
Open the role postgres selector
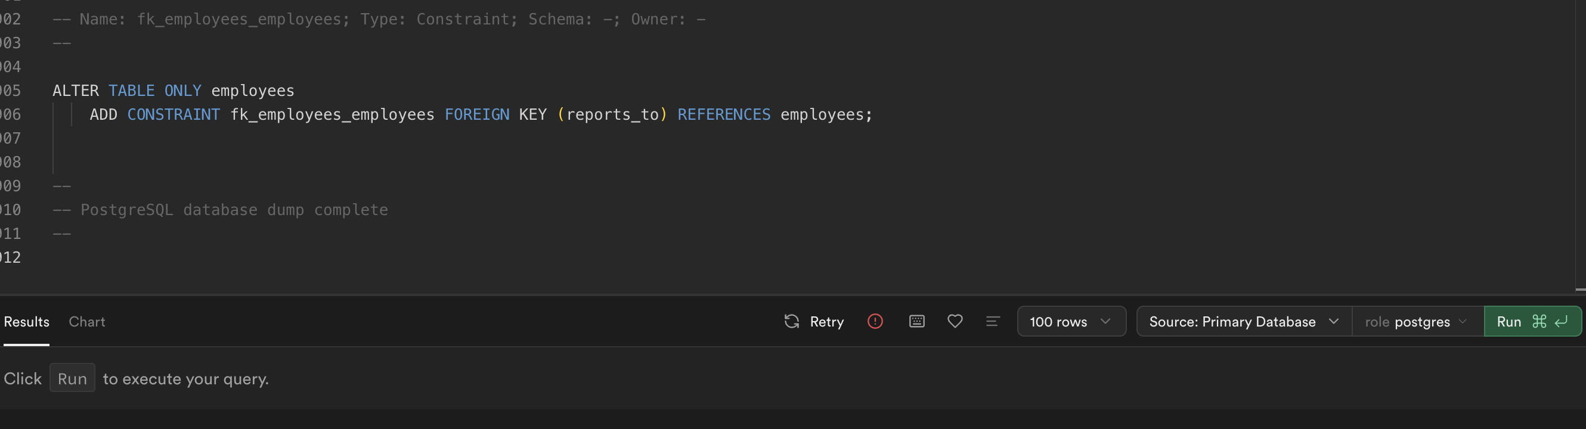tap(1417, 322)
